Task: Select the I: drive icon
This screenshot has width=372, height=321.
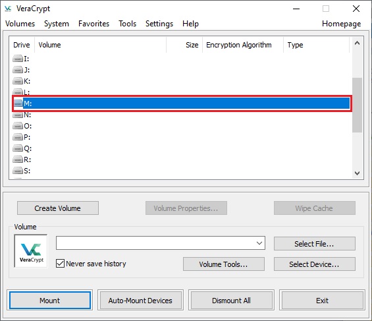Action: 18,59
